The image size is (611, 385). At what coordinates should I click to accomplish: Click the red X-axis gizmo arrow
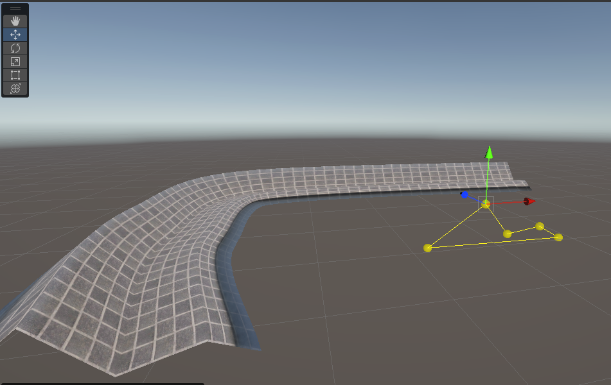click(x=529, y=201)
